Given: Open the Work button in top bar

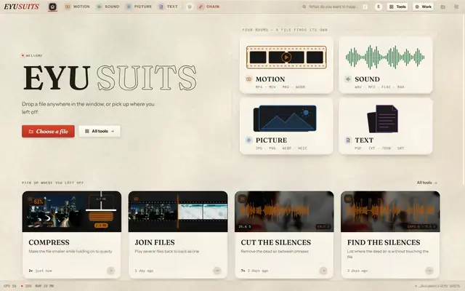Looking at the screenshot, I should [423, 7].
